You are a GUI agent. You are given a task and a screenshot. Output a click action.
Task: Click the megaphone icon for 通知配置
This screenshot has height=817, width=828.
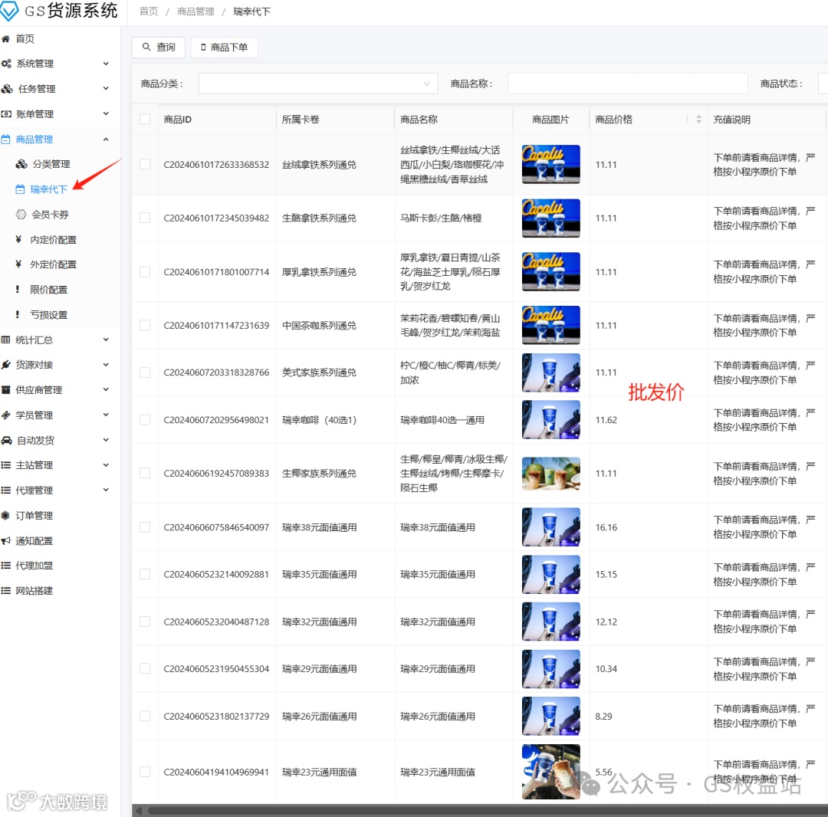tap(6, 541)
